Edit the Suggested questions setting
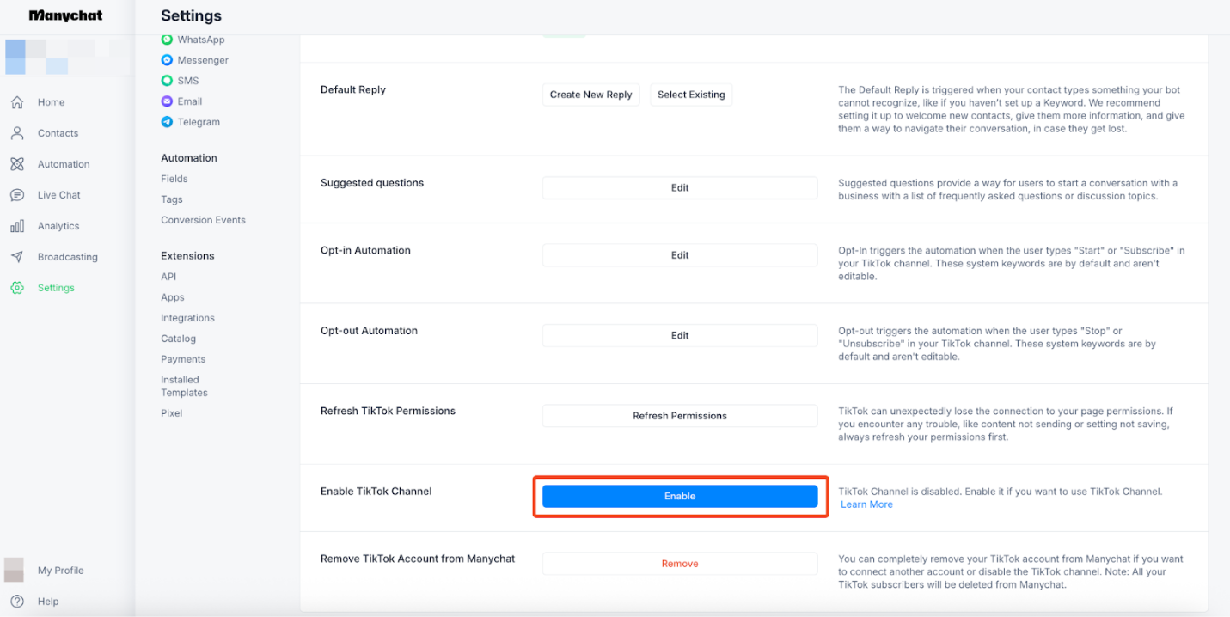This screenshot has width=1230, height=617. [679, 188]
